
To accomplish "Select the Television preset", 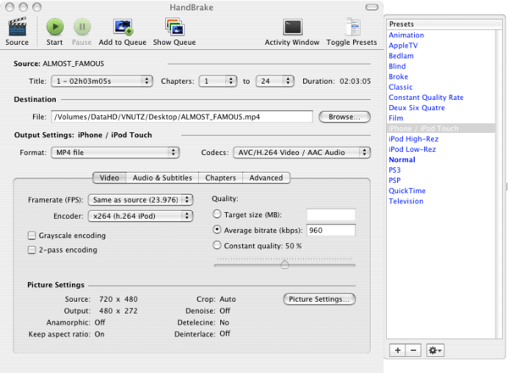I will [x=440, y=201].
